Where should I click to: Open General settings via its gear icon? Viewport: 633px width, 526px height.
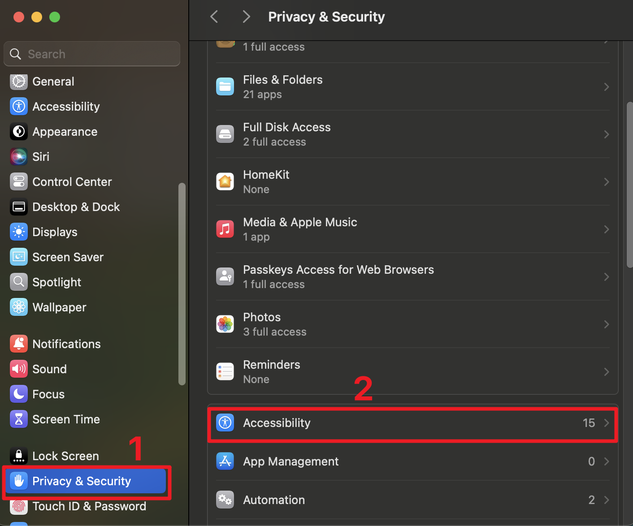click(x=19, y=82)
